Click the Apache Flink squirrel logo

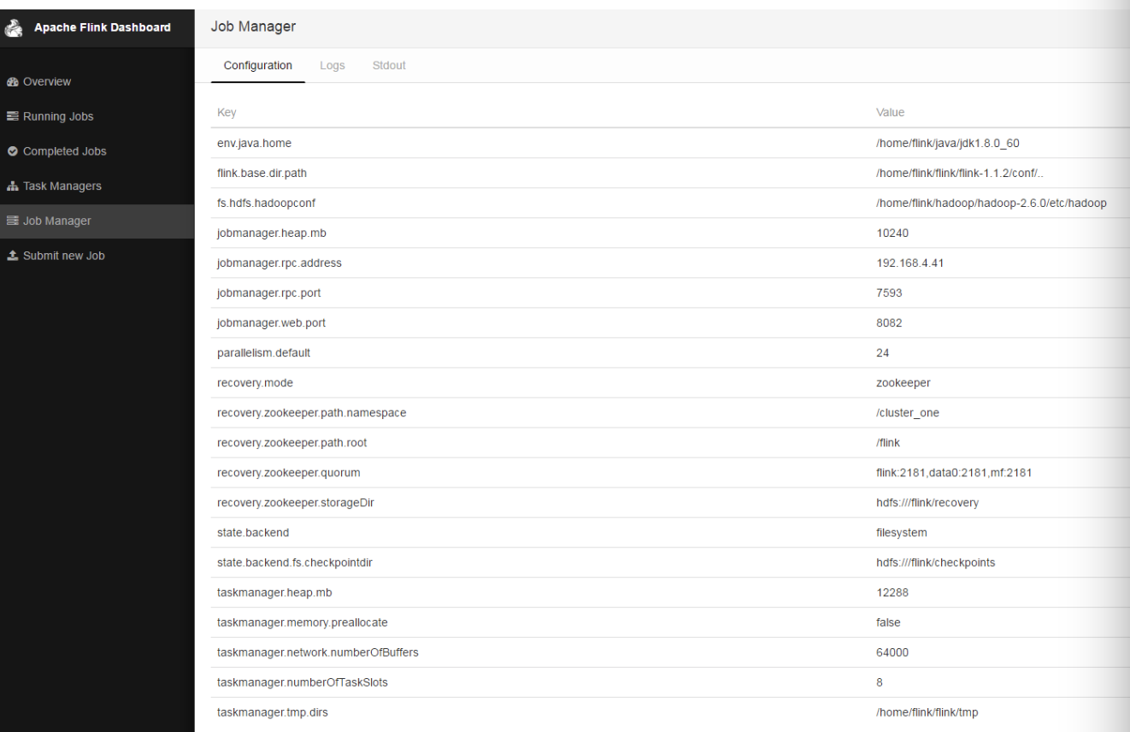[x=12, y=27]
